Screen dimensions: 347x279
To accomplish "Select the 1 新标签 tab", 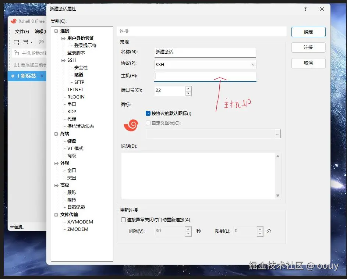I will [x=26, y=76].
